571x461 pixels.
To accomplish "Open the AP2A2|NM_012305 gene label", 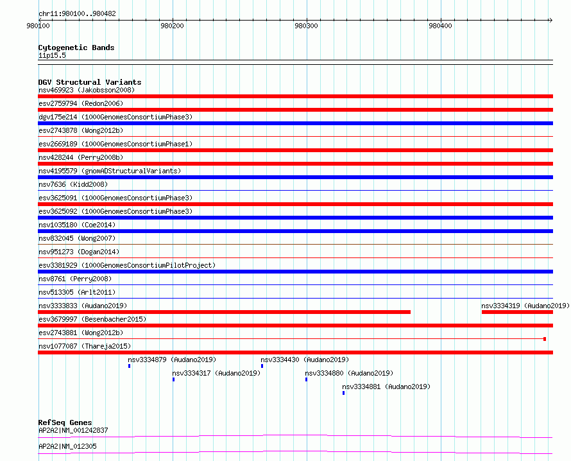I will point(68,446).
